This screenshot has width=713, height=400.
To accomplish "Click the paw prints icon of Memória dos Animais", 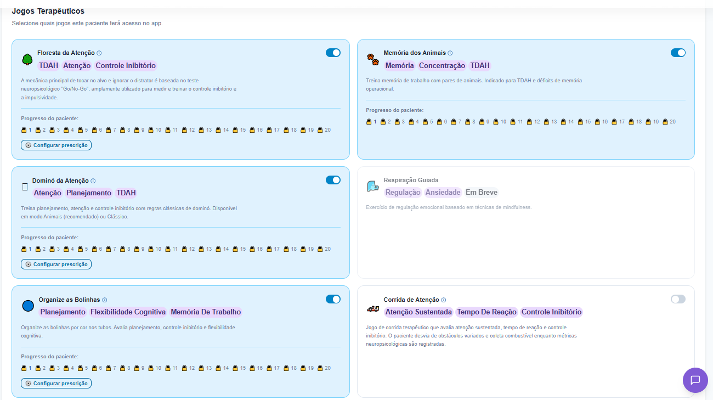I will pyautogui.click(x=374, y=59).
